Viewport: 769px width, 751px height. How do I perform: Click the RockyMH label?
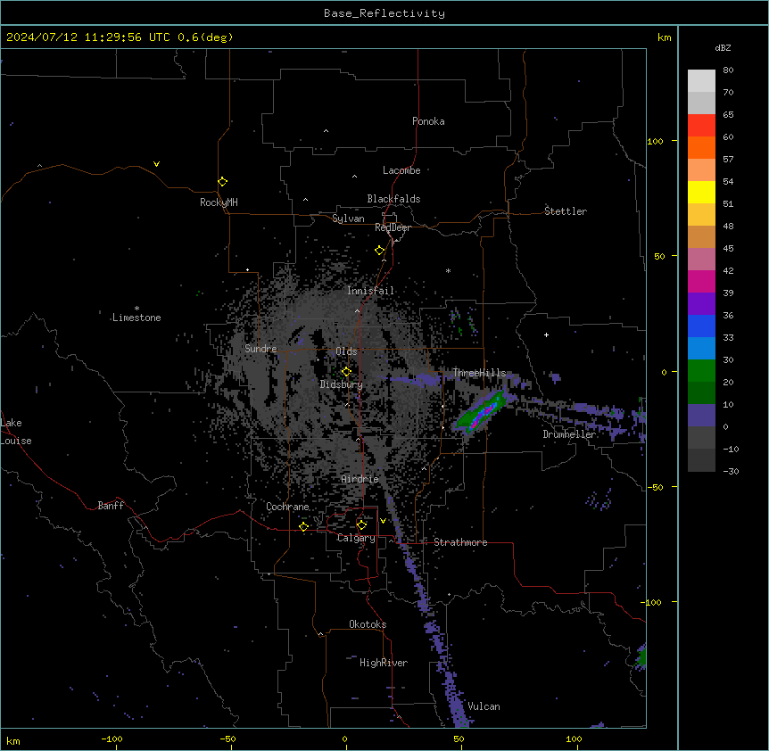pos(219,202)
